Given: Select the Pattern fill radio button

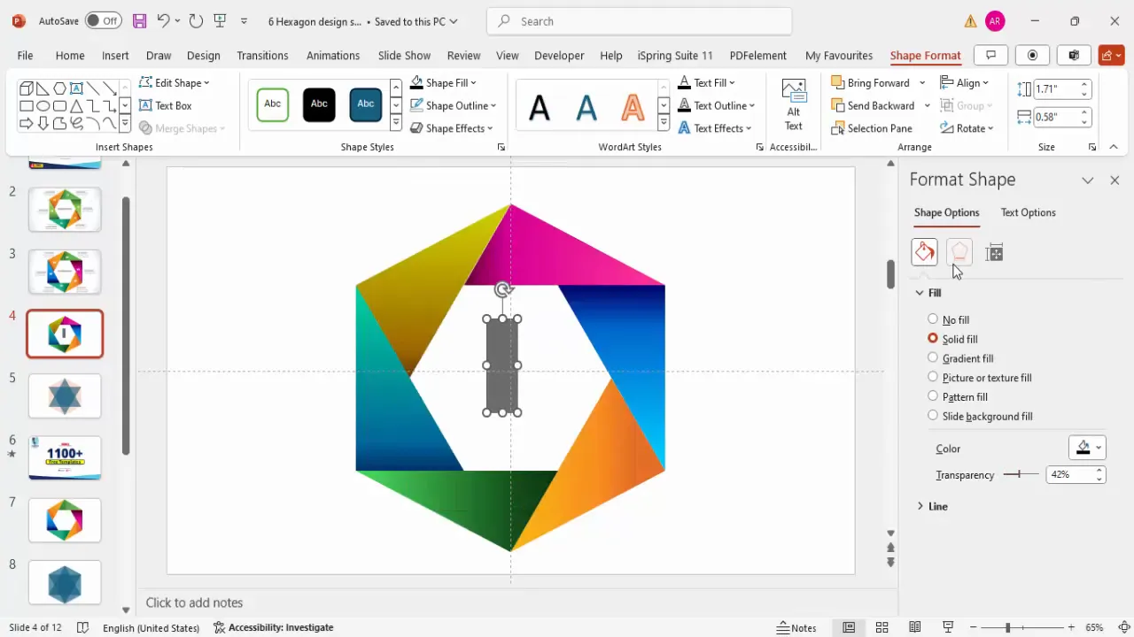Looking at the screenshot, I should (x=933, y=397).
